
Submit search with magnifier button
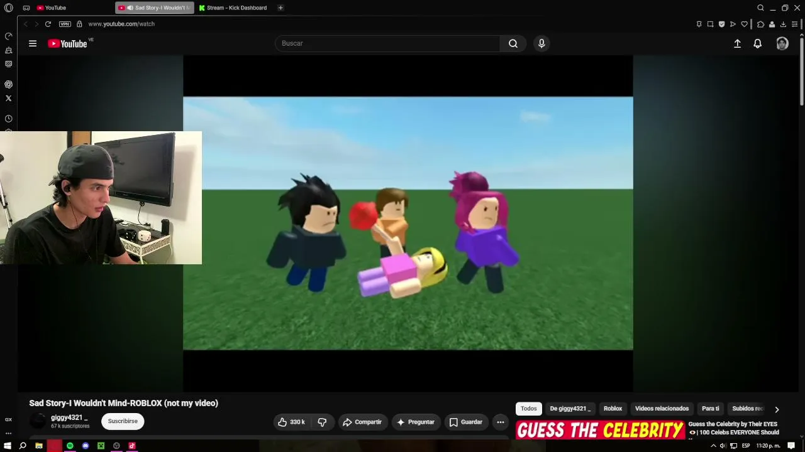(x=513, y=43)
